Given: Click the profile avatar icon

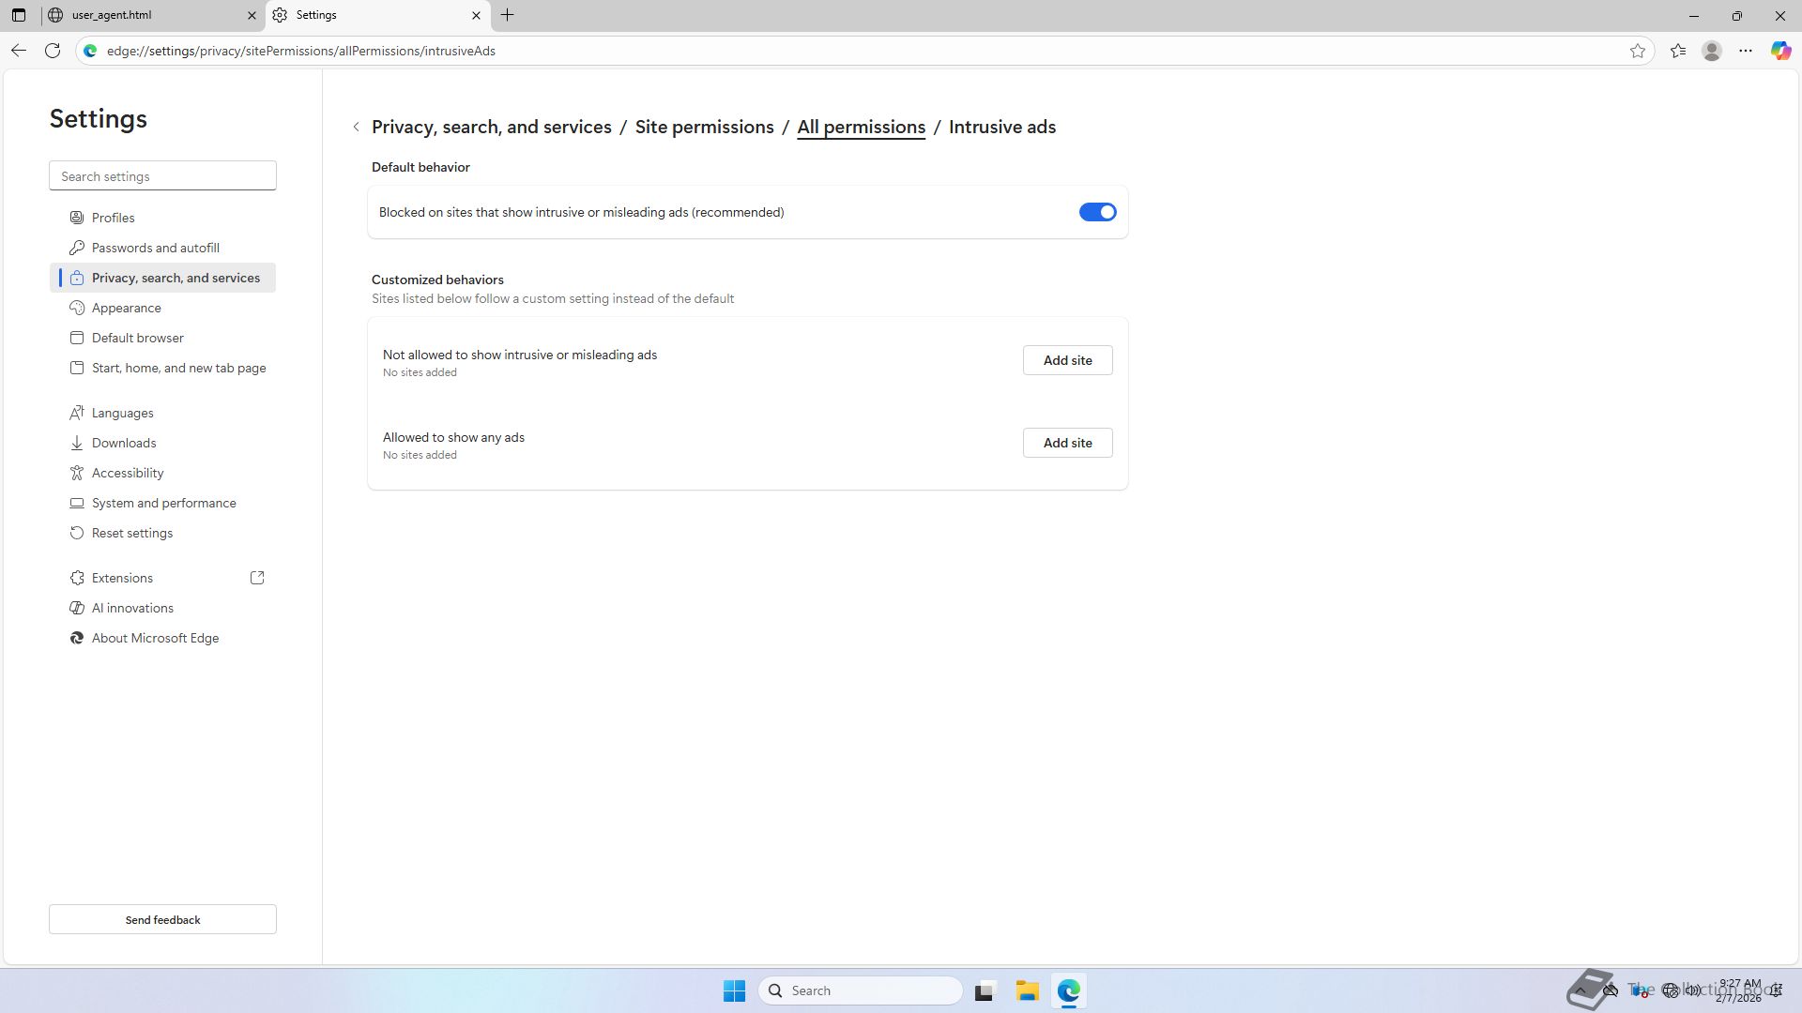Looking at the screenshot, I should point(1712,51).
